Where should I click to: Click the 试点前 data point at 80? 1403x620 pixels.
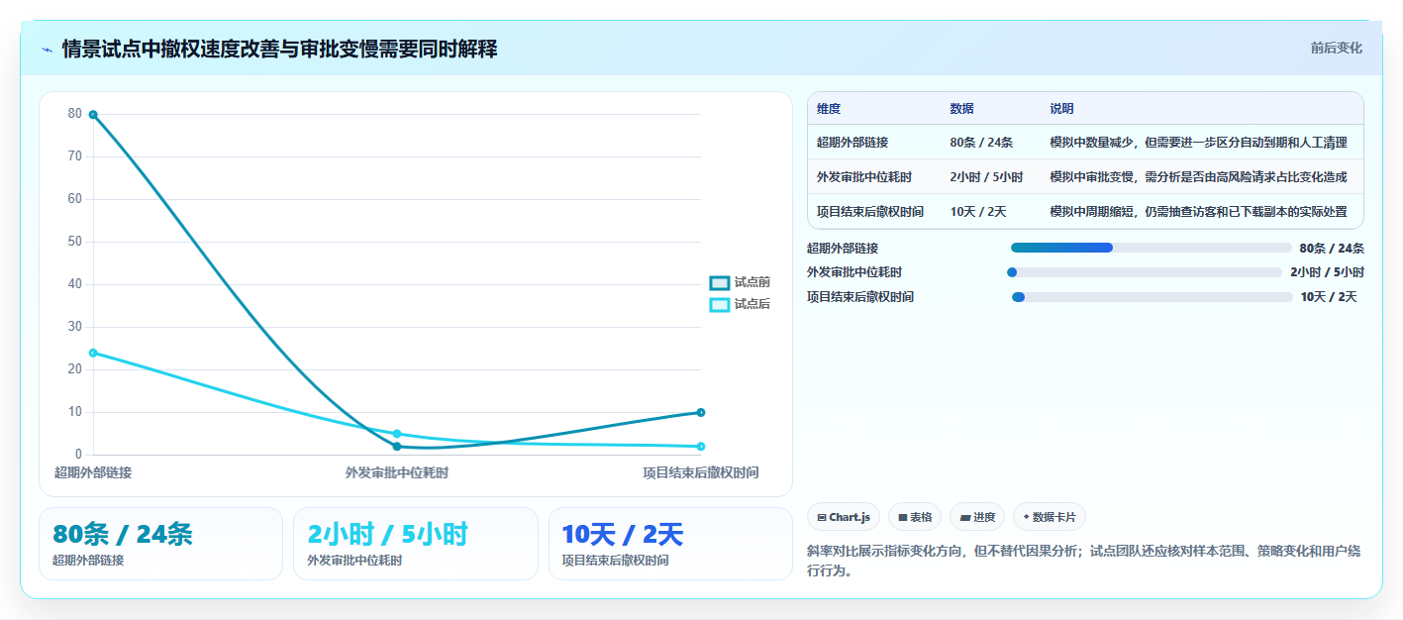point(93,114)
